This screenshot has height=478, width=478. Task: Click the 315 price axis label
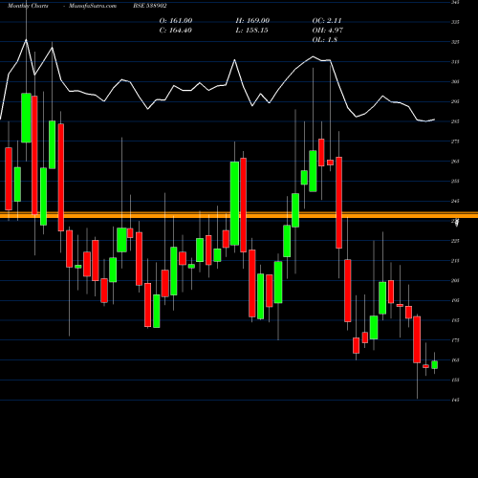coord(455,62)
